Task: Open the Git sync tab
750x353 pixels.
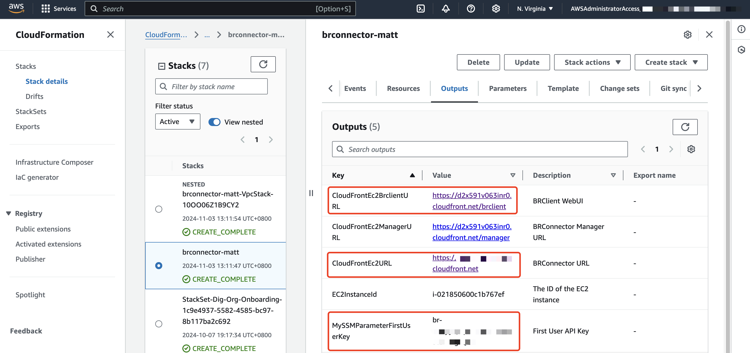Action: [673, 88]
